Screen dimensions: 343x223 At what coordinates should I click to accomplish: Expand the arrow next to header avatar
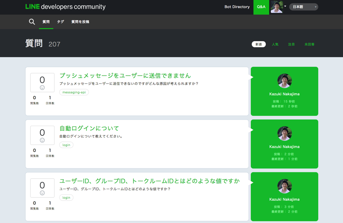[x=285, y=6]
